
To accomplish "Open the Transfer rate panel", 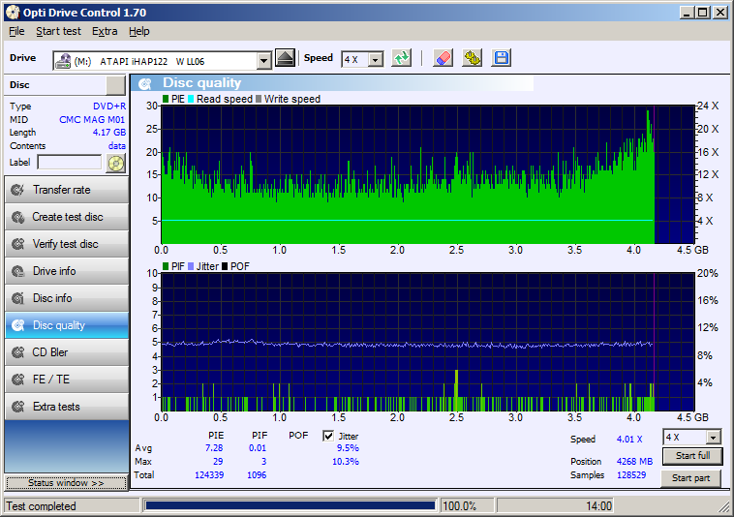I will coord(67,190).
